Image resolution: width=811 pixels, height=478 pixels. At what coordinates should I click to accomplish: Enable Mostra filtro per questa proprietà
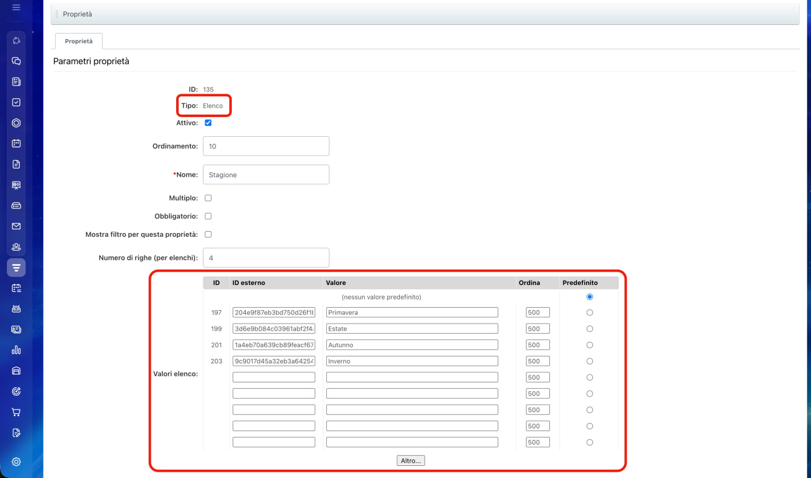click(x=208, y=234)
